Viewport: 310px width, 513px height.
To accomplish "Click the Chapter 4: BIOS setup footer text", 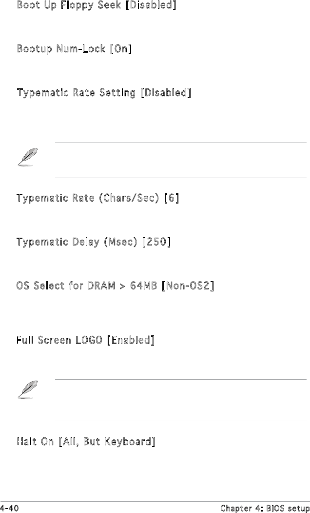I will 270,508.
